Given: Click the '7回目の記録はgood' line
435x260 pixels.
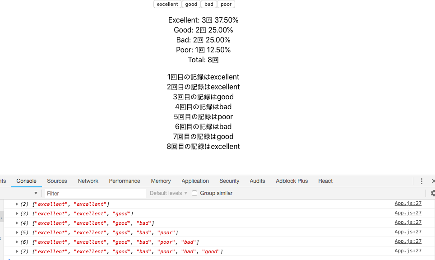Looking at the screenshot, I should (x=204, y=136).
